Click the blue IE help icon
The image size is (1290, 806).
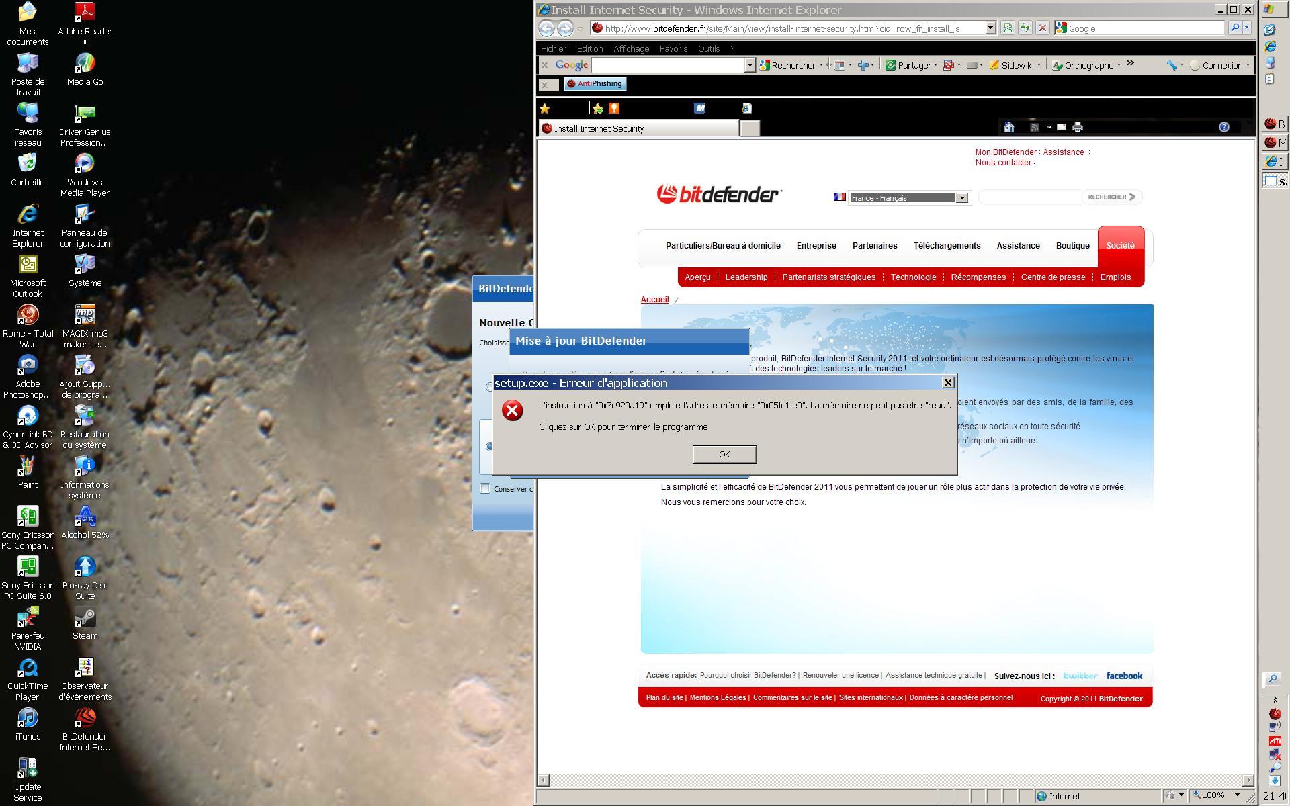coord(1224,127)
